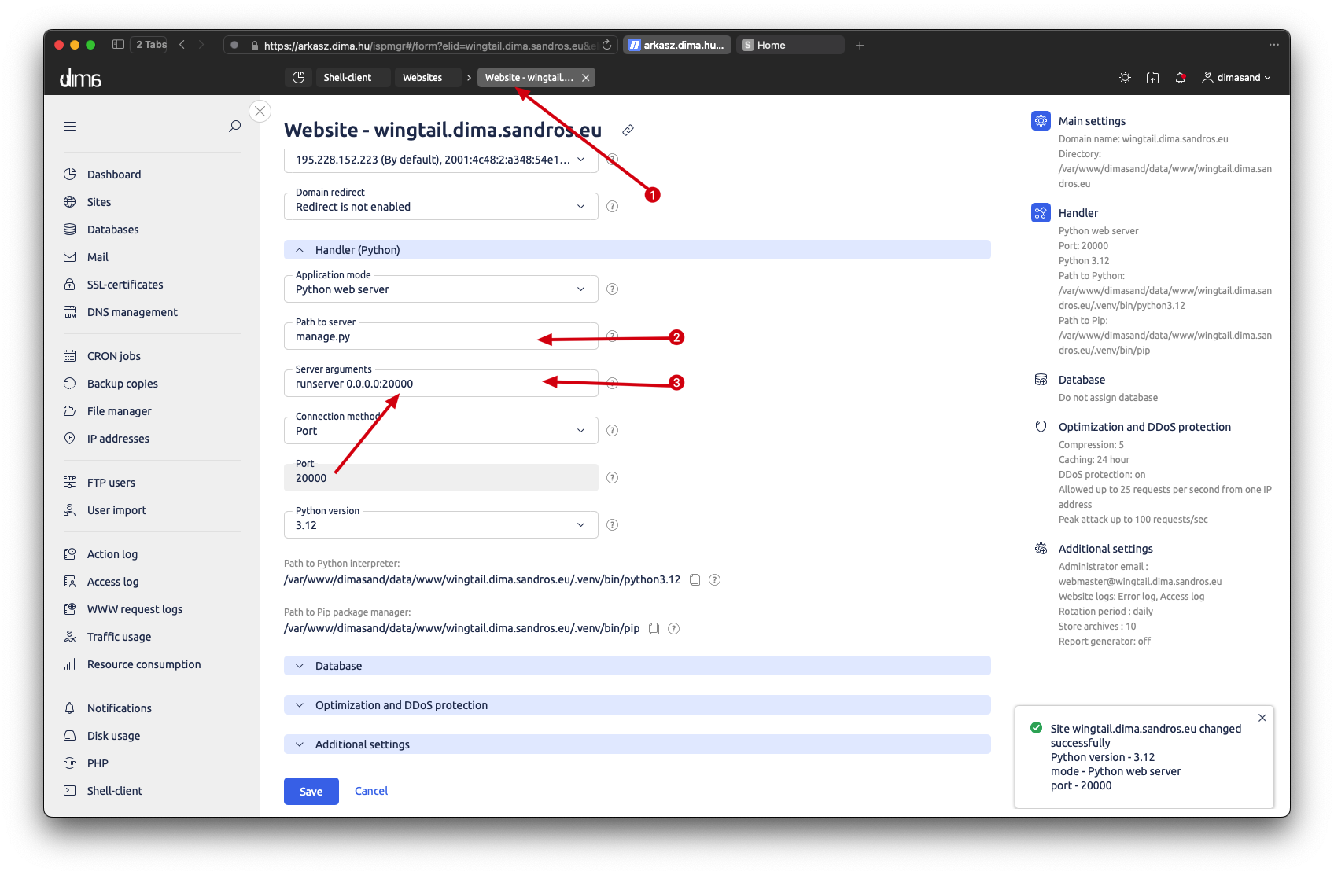Open the Handler section icon in summary
This screenshot has height=875, width=1334.
(1041, 213)
